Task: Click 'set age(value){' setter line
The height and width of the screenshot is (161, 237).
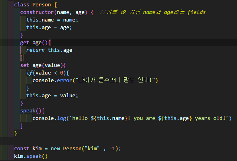Action: coord(43,65)
